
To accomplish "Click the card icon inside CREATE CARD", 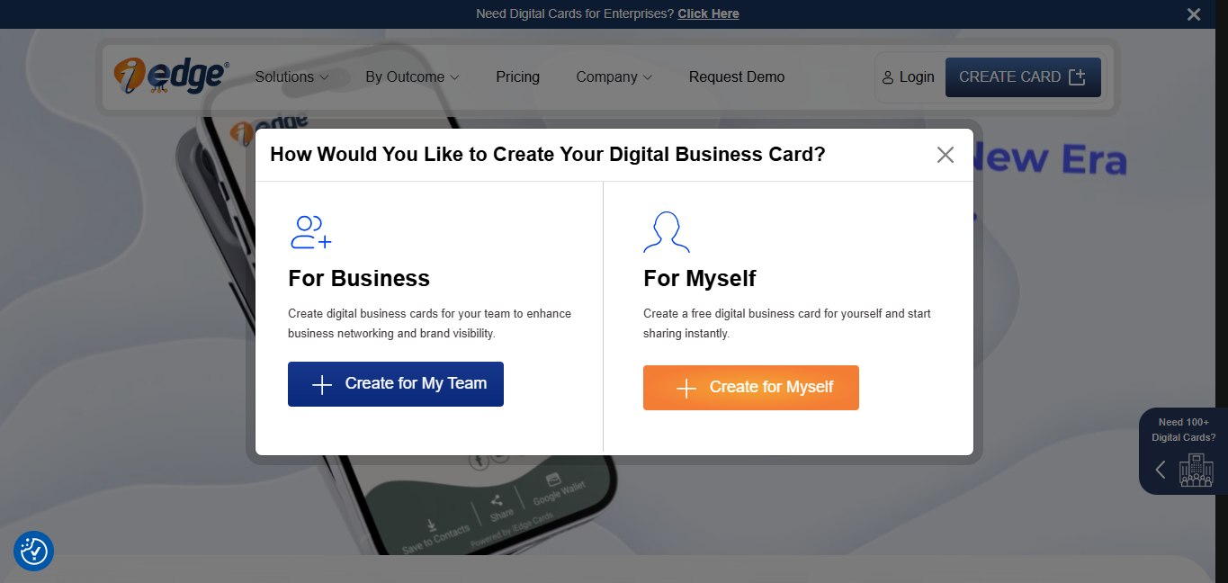I will tap(1076, 77).
